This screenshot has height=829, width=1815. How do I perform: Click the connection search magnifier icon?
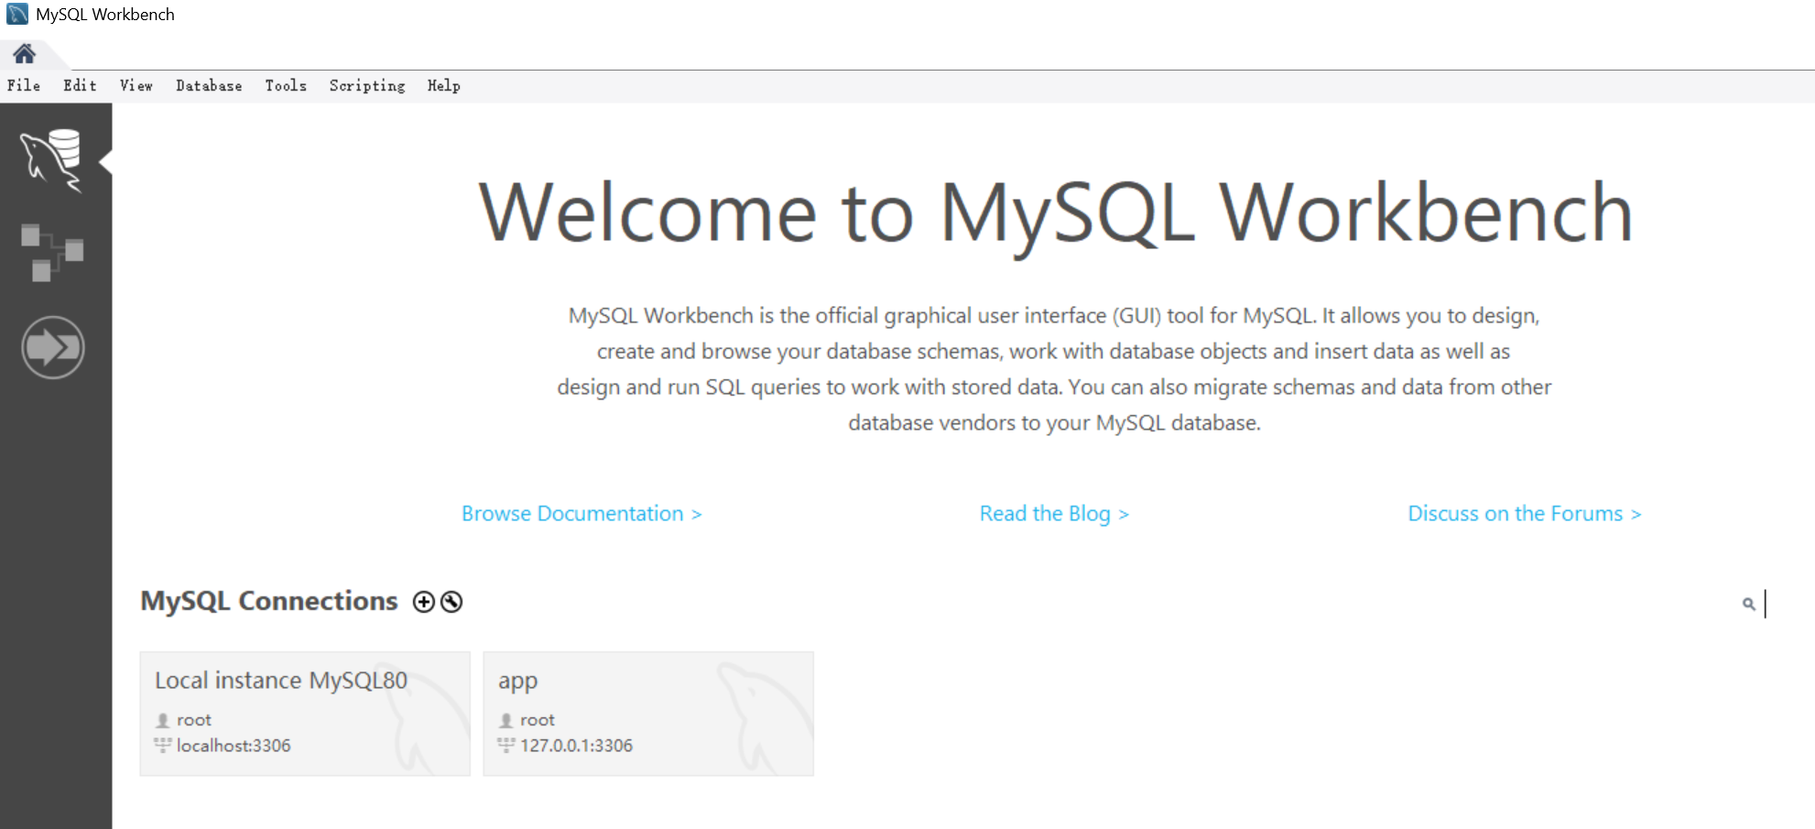click(x=1748, y=604)
